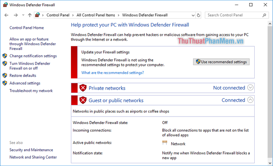The height and width of the screenshot is (166, 273).
Task: Click the Help protect your PC heading
Action: point(130,25)
